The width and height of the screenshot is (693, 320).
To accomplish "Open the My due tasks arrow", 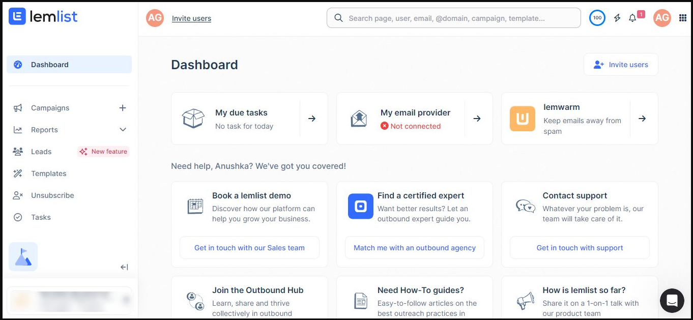I will point(312,119).
